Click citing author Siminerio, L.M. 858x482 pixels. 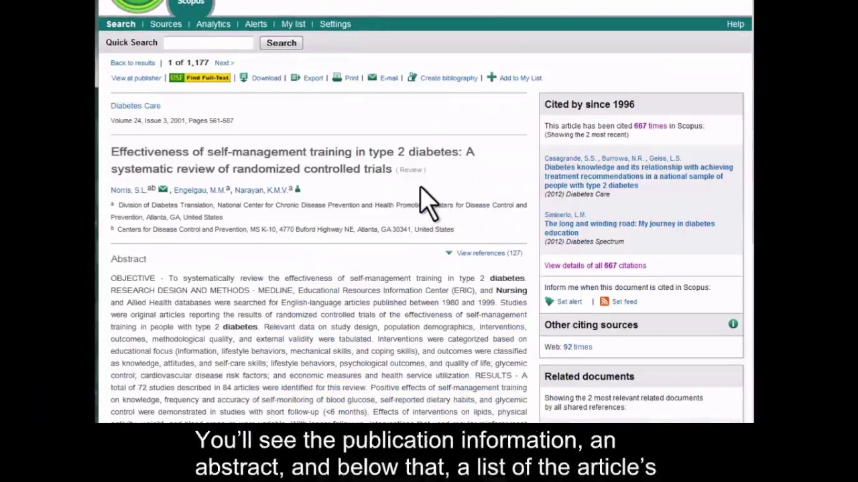[565, 215]
